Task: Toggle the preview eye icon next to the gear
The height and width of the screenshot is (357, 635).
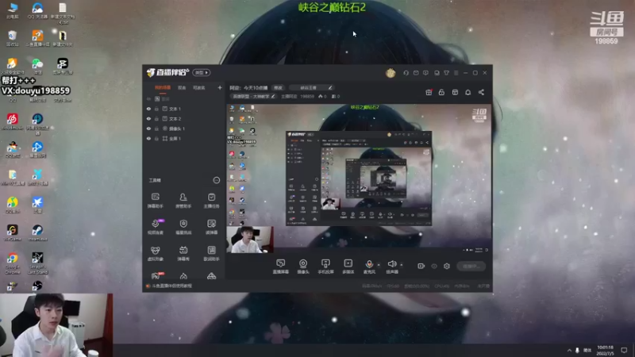Action: tap(434, 266)
